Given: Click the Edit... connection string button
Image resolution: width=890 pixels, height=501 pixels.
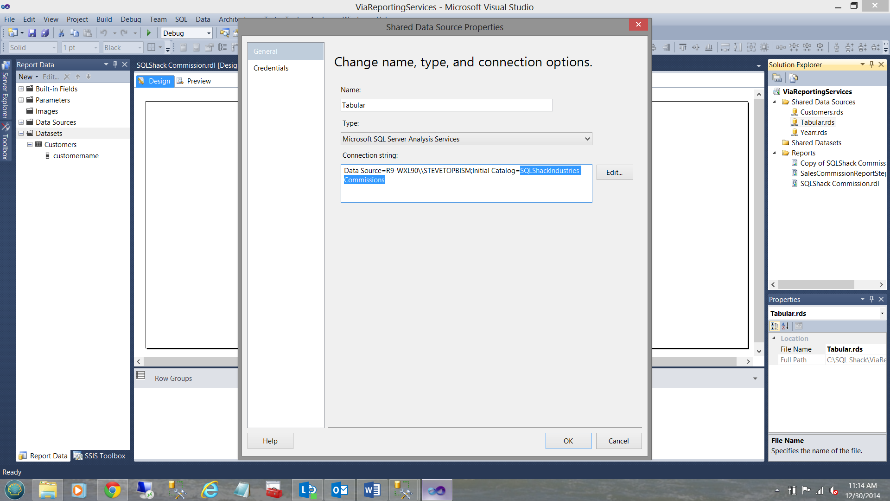Looking at the screenshot, I should click(x=614, y=172).
